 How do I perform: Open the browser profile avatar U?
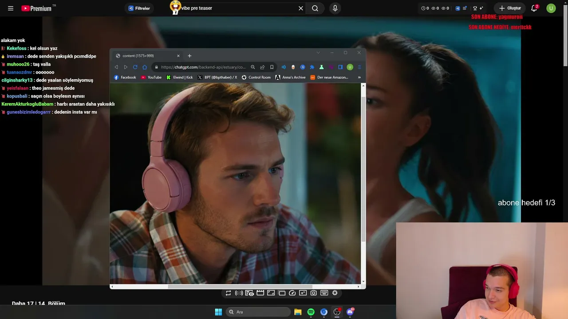[x=350, y=67]
